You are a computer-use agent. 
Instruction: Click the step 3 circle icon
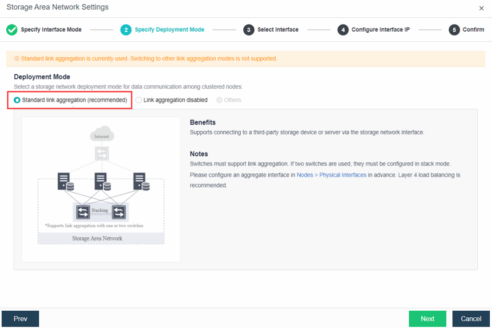click(249, 30)
